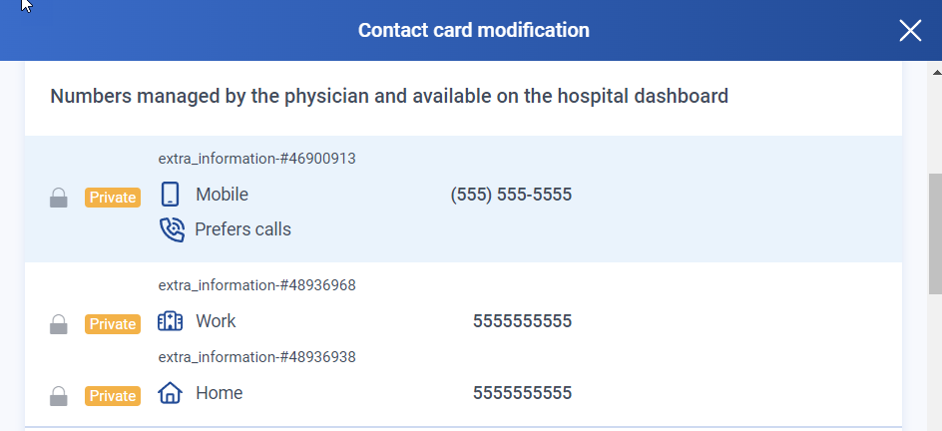Click the Mobile label text
The width and height of the screenshot is (942, 431).
pyautogui.click(x=222, y=195)
